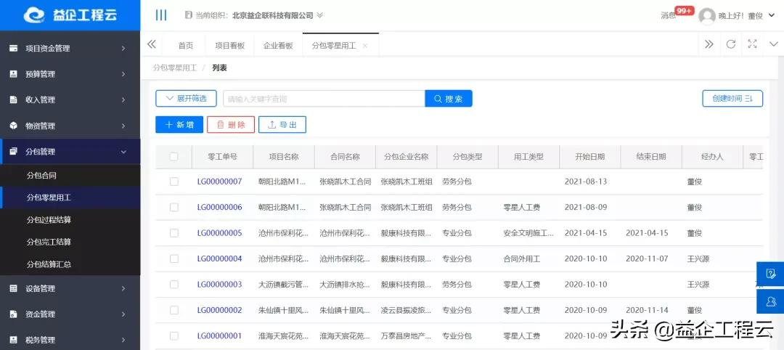Click the 零工单号 column header

223,157
